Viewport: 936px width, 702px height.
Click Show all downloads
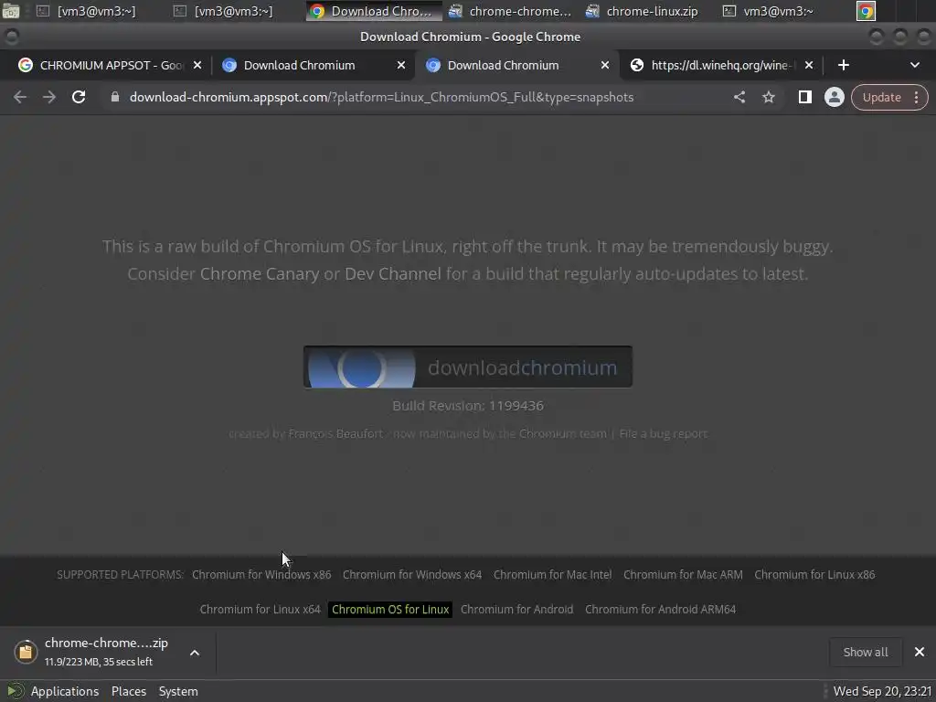(x=865, y=652)
